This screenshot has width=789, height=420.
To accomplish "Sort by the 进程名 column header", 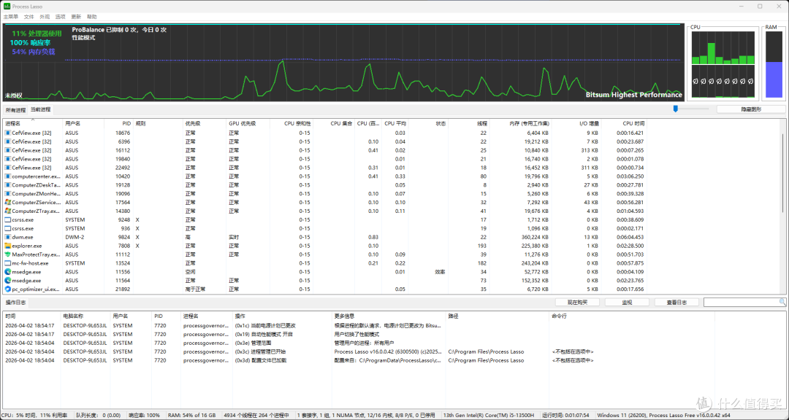I will (x=33, y=123).
